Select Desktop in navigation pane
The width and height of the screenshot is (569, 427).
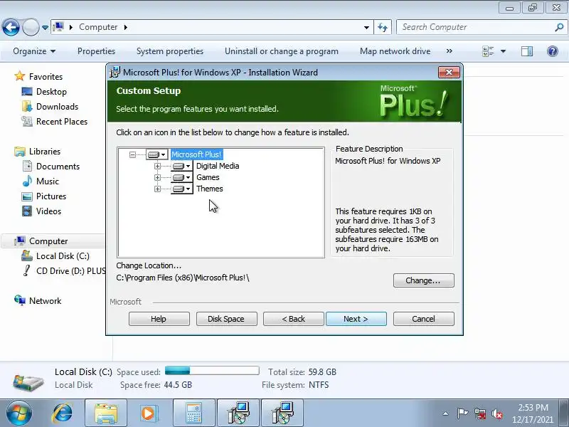pyautogui.click(x=51, y=92)
